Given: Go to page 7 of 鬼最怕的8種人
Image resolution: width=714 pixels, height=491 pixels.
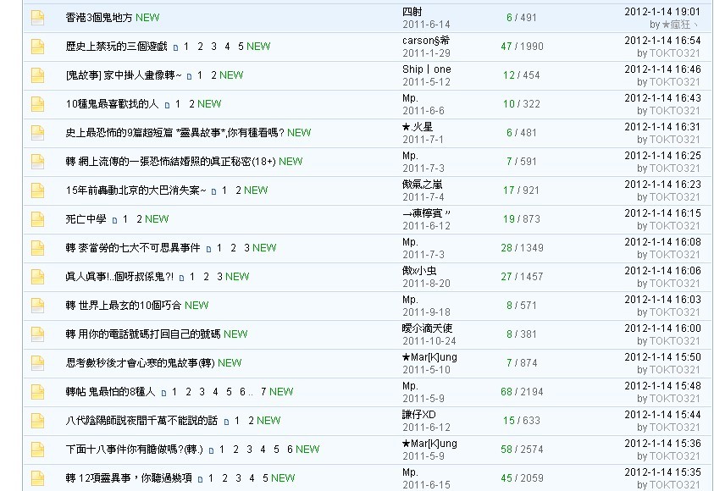Looking at the screenshot, I should 263,392.
